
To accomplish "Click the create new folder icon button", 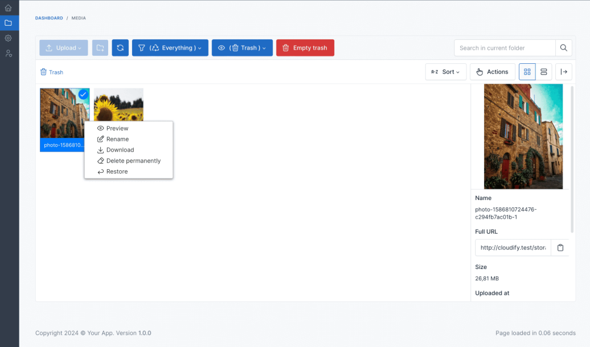I will point(100,48).
